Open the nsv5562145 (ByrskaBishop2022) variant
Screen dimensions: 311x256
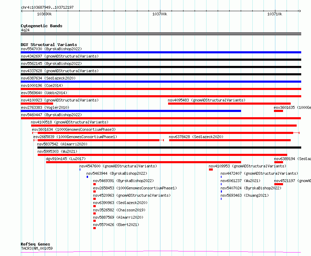pyautogui.click(x=51, y=63)
